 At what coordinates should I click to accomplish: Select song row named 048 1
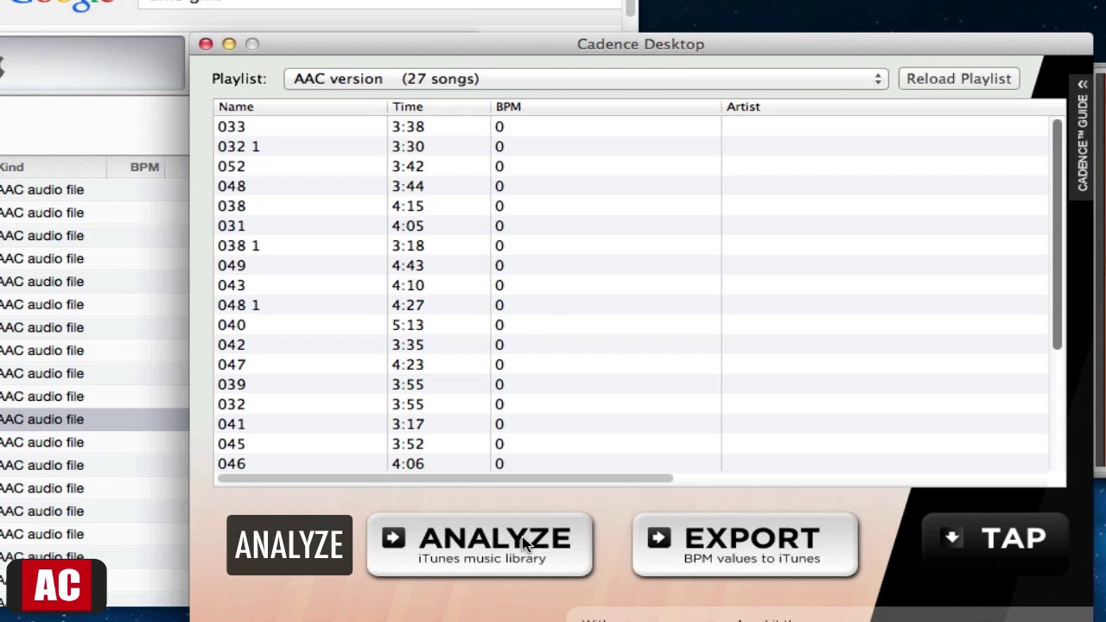coord(631,305)
